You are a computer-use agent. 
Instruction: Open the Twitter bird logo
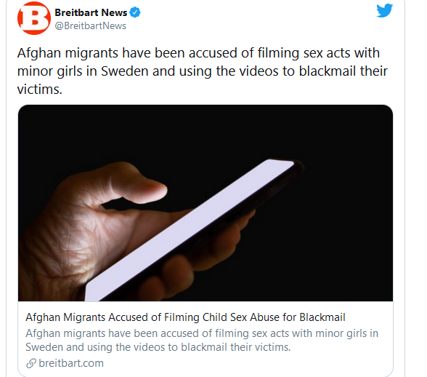pos(384,11)
